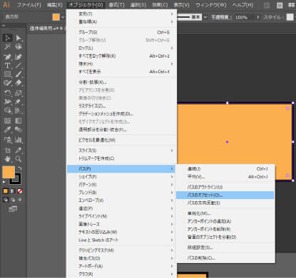Screen dimensions: 296x278
Task: Select the Column Graph tool
Action: (x=19, y=140)
